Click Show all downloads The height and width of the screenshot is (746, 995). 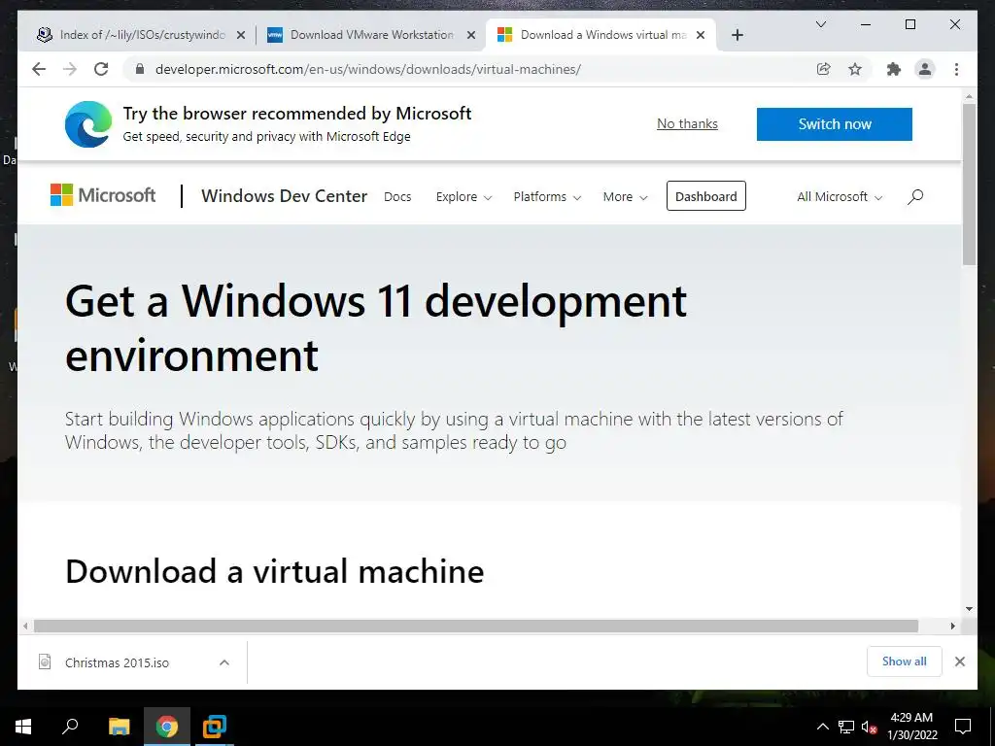pos(905,661)
